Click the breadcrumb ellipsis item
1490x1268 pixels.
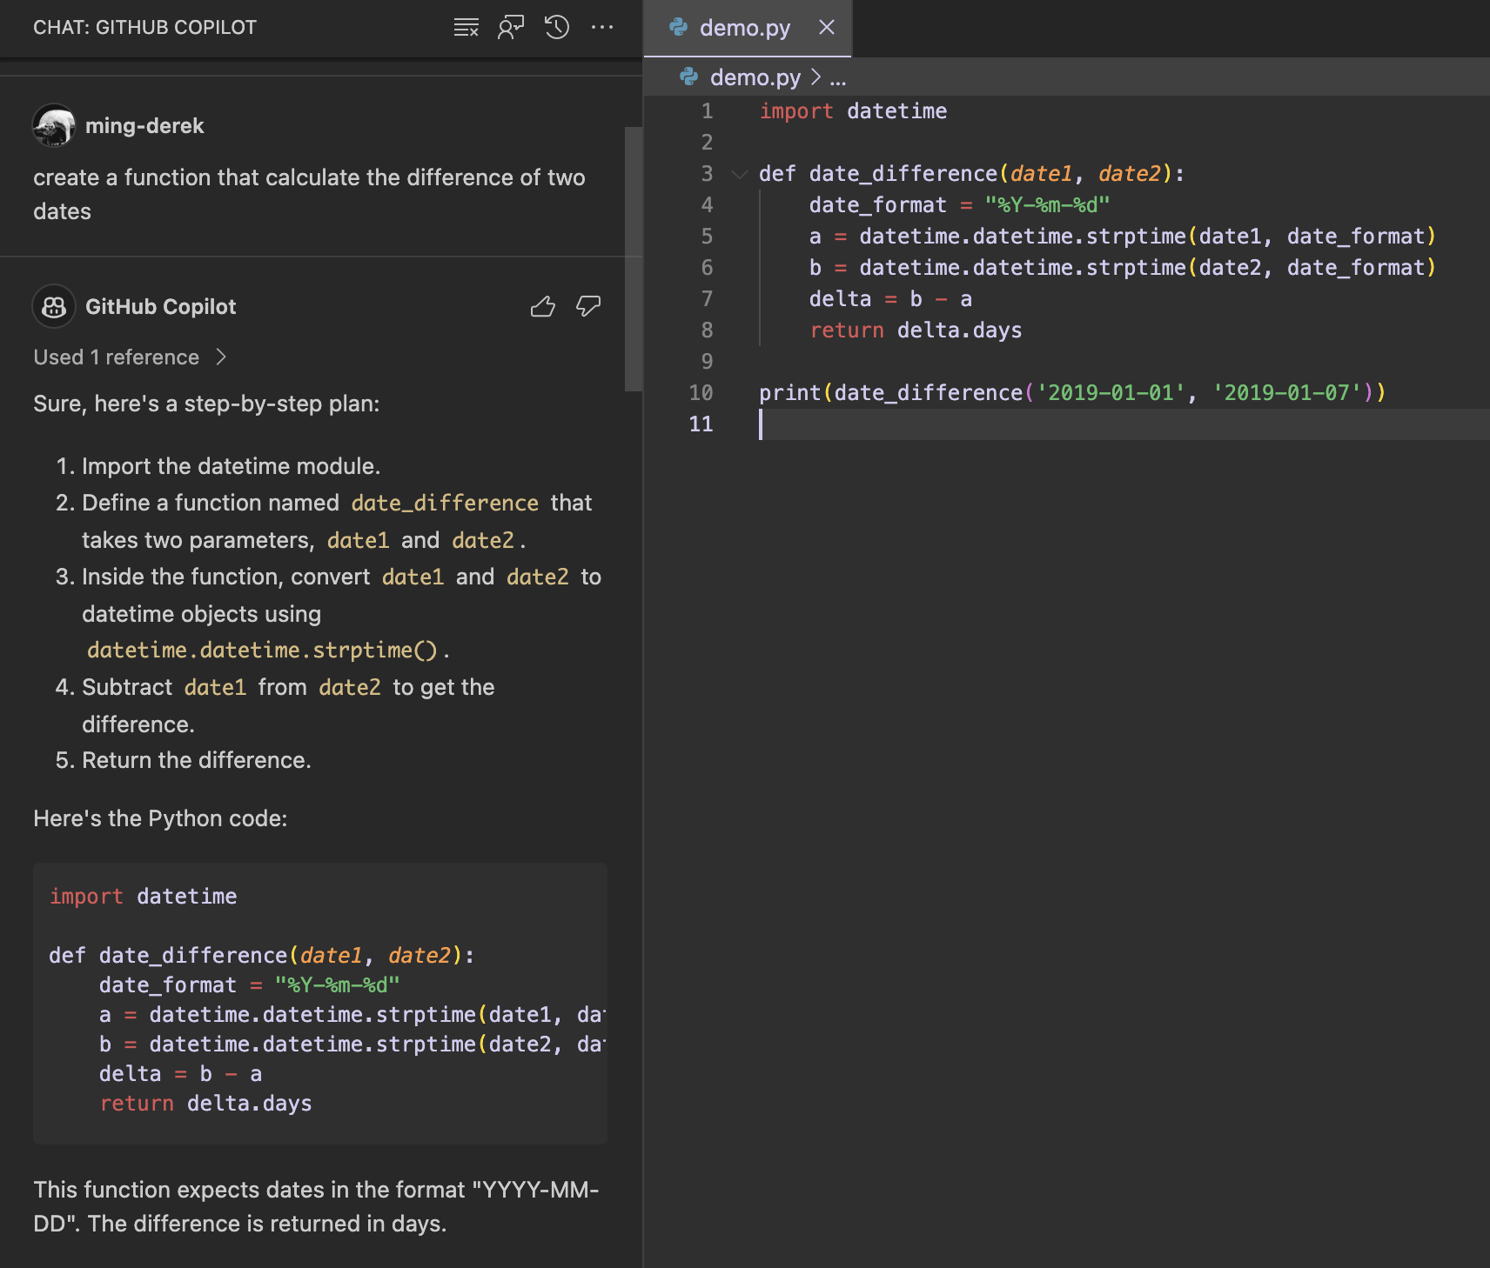838,77
